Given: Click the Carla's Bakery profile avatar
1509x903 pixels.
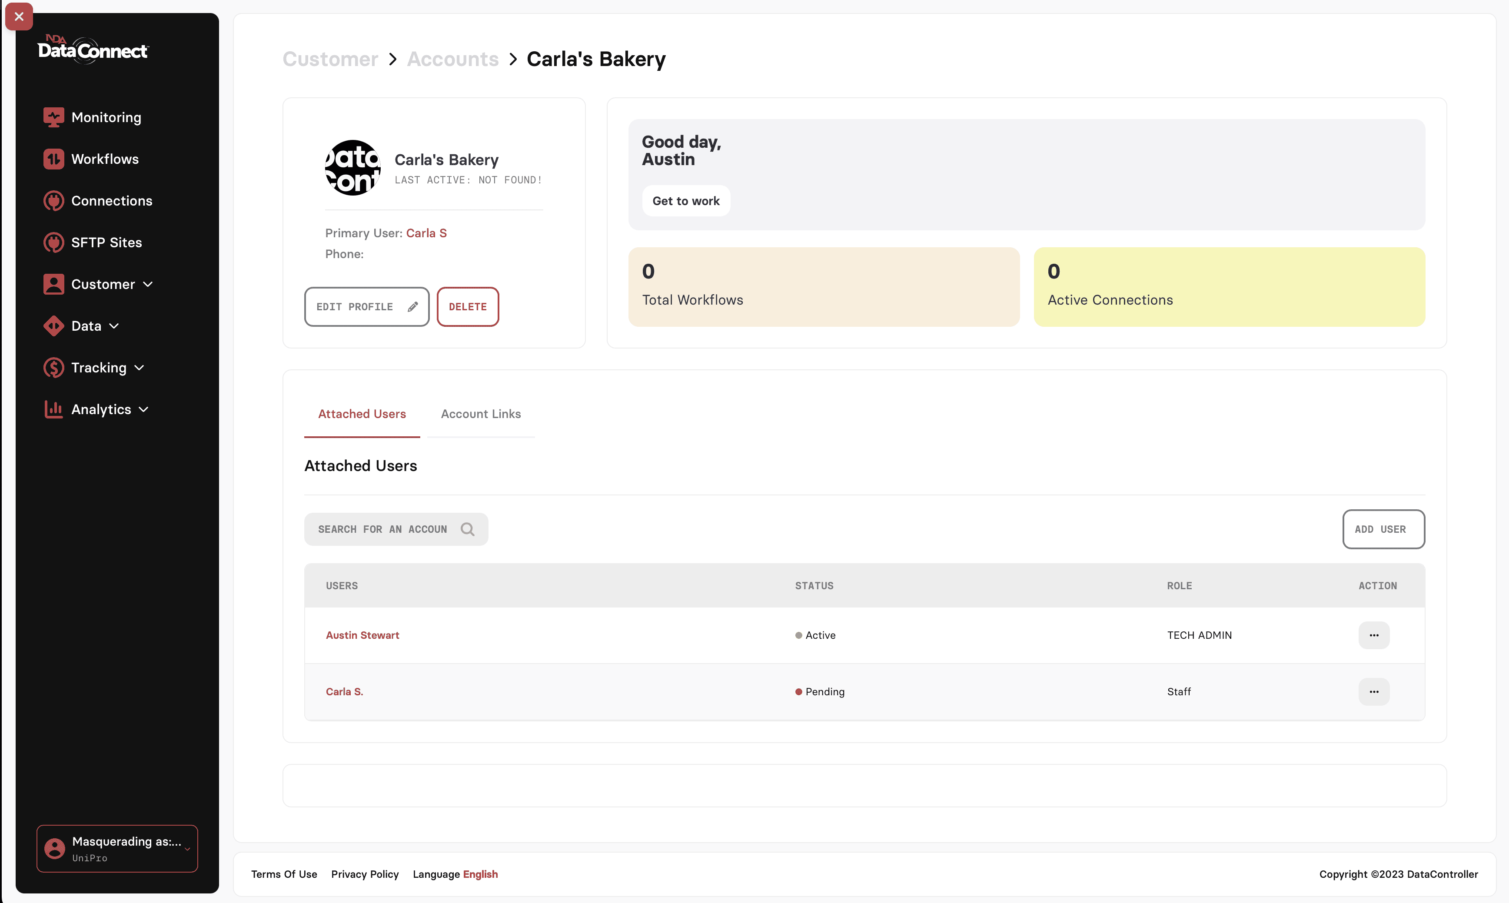Looking at the screenshot, I should [352, 168].
